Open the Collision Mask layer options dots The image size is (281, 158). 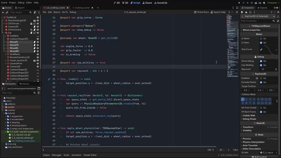pos(277,101)
